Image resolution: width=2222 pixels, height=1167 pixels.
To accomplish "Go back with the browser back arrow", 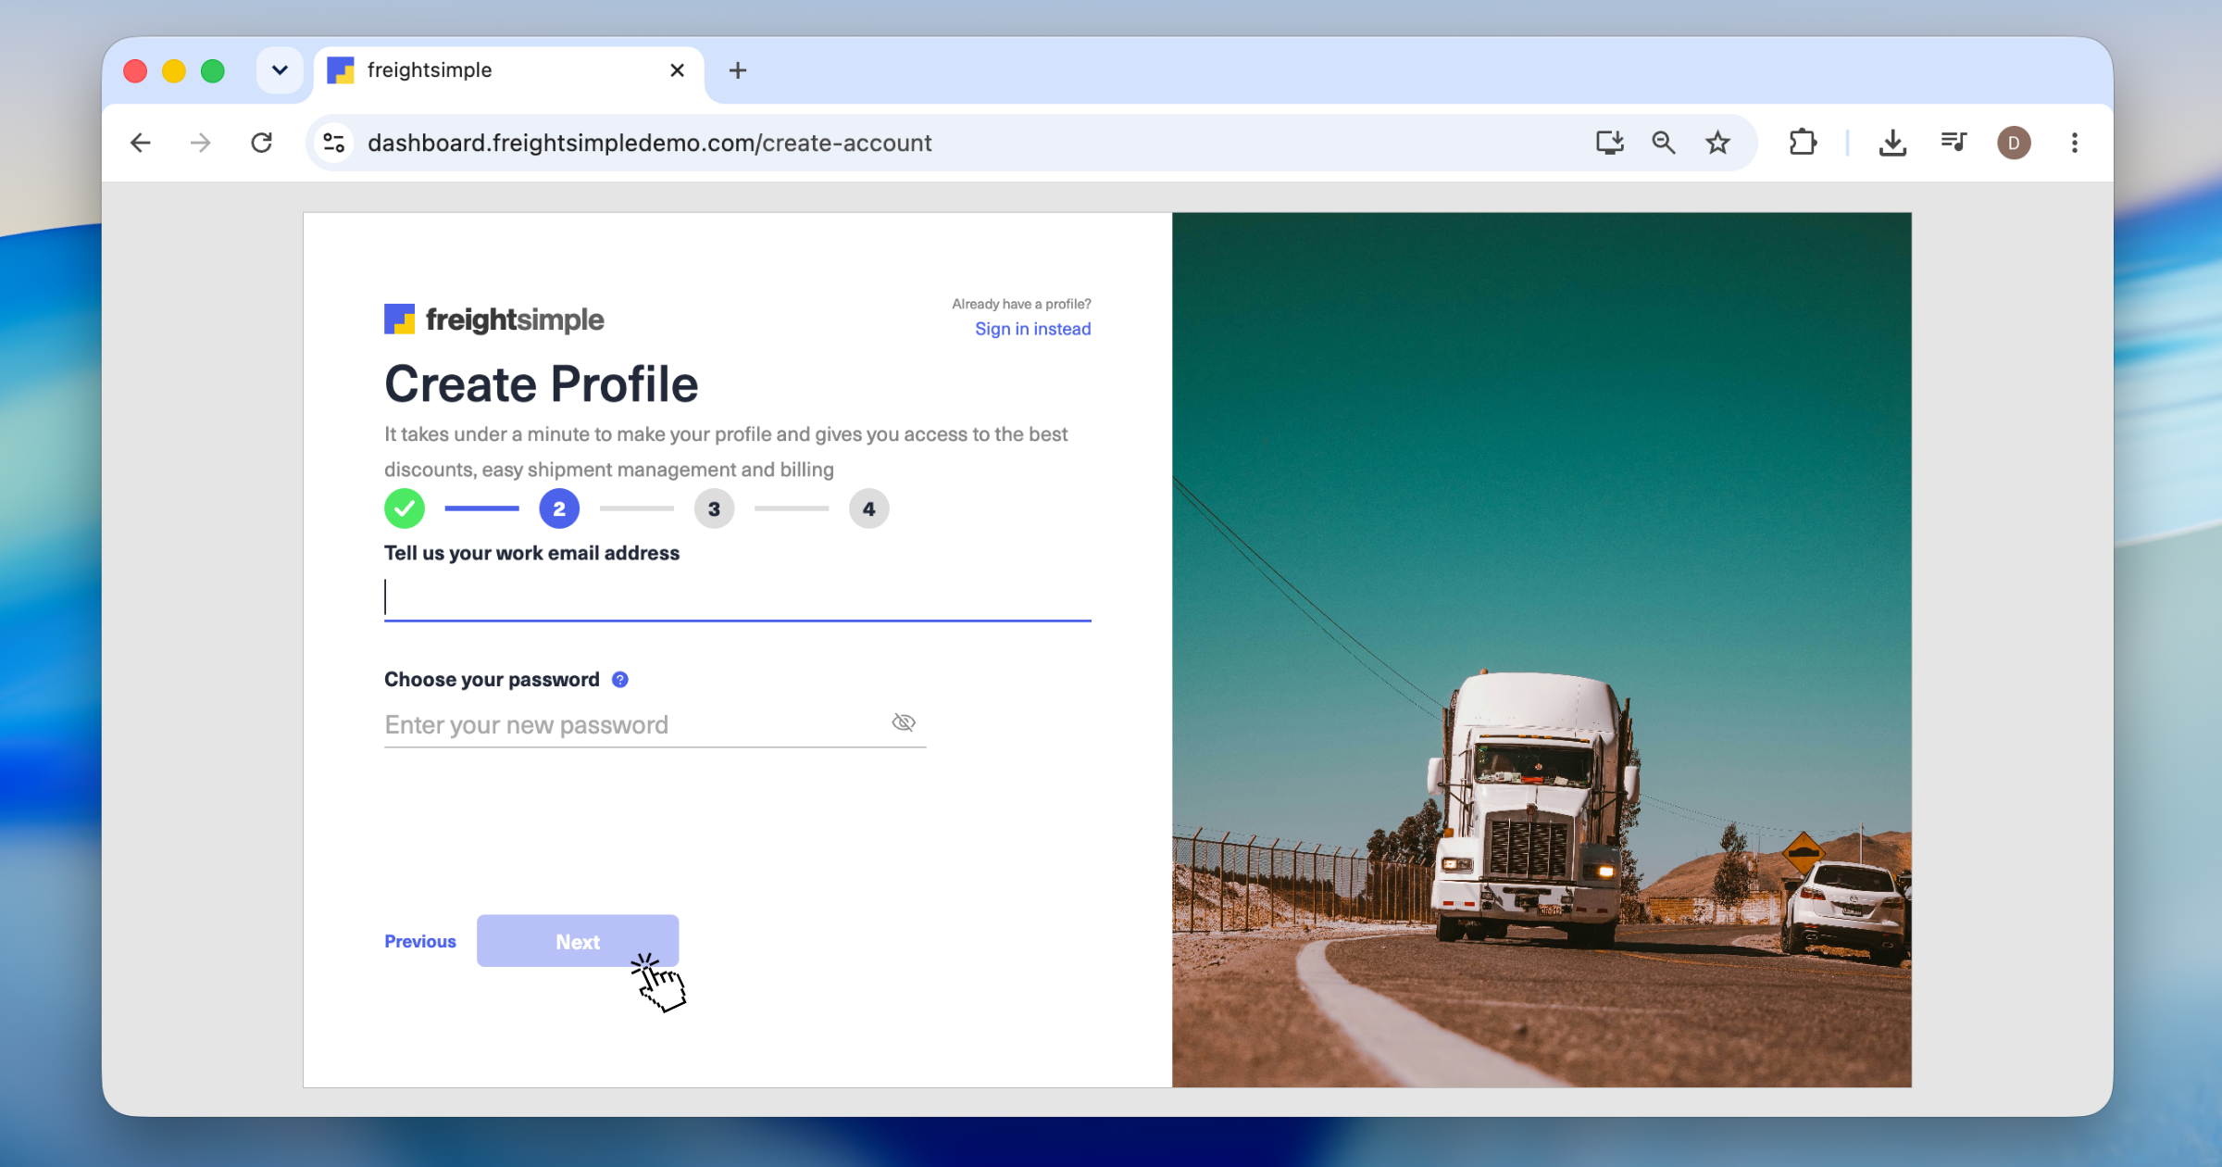I will (x=141, y=143).
